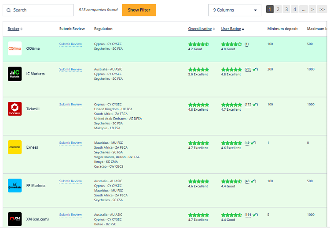Open the IC Markets broker logo
This screenshot has height=228, width=330.
click(15, 74)
